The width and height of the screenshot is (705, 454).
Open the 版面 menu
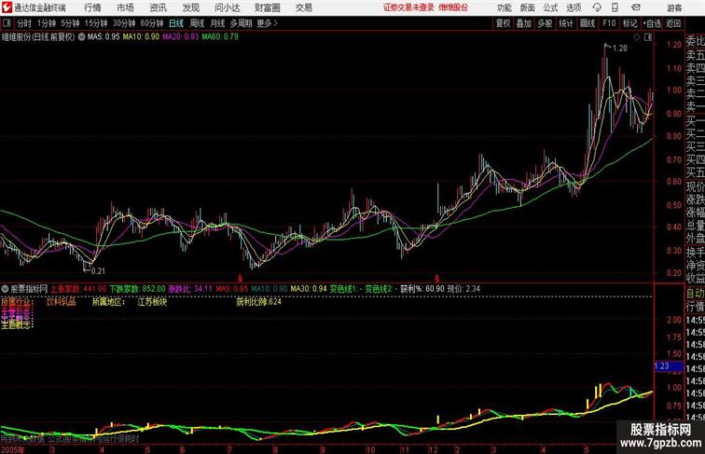[x=527, y=7]
